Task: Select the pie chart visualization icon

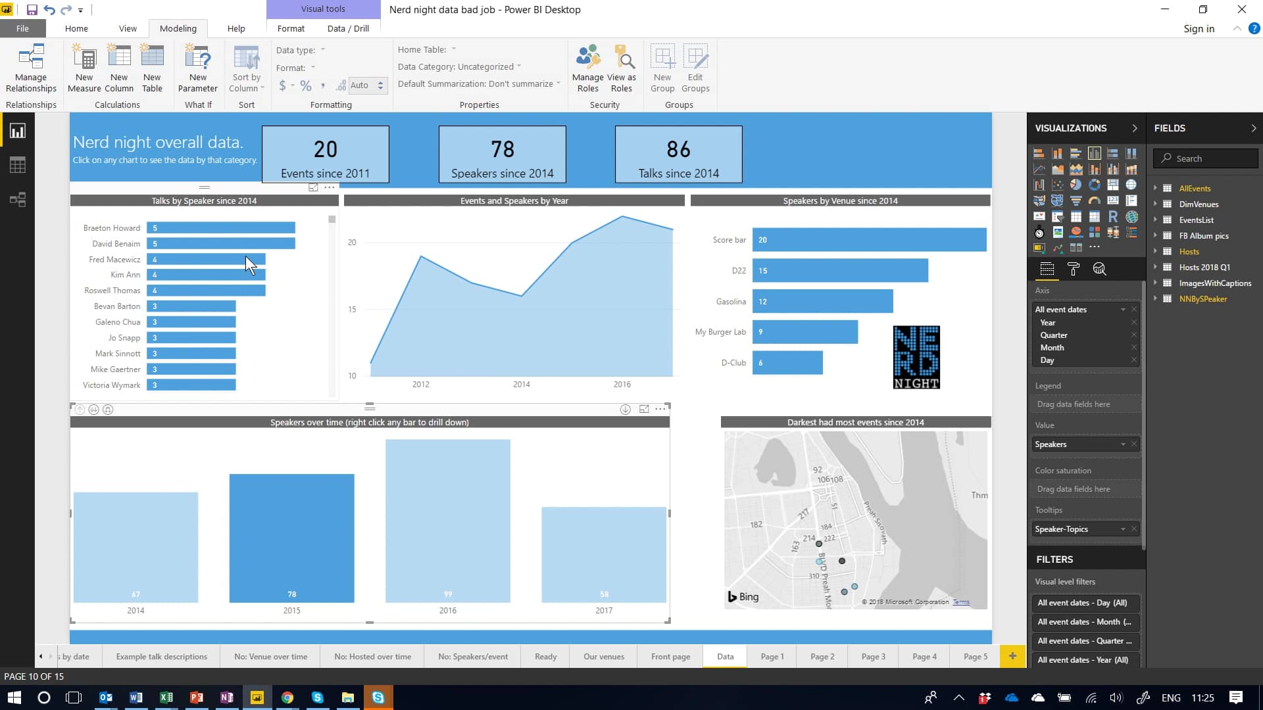Action: coord(1077,185)
